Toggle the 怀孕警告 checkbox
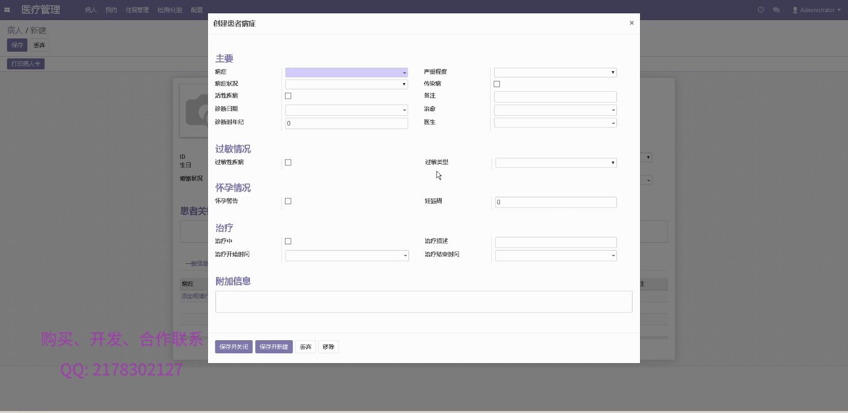 (288, 201)
